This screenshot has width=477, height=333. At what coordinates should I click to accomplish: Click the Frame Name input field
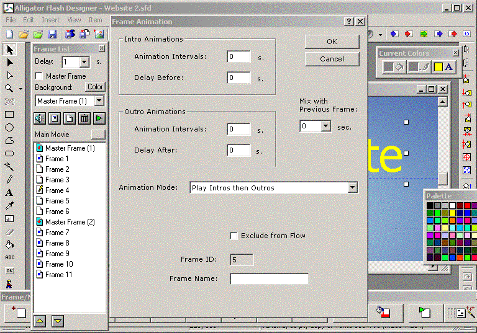tap(270, 278)
